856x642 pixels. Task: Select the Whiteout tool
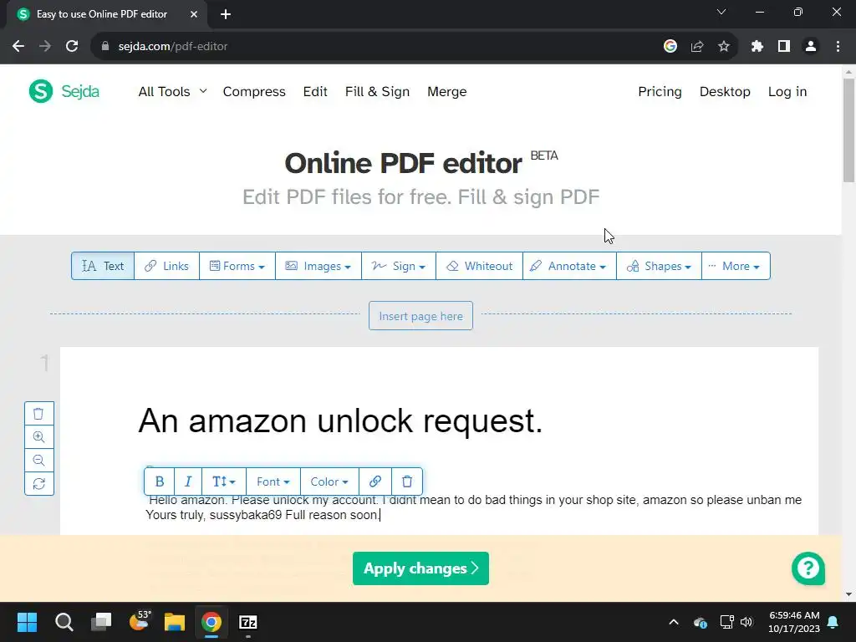[x=479, y=266]
